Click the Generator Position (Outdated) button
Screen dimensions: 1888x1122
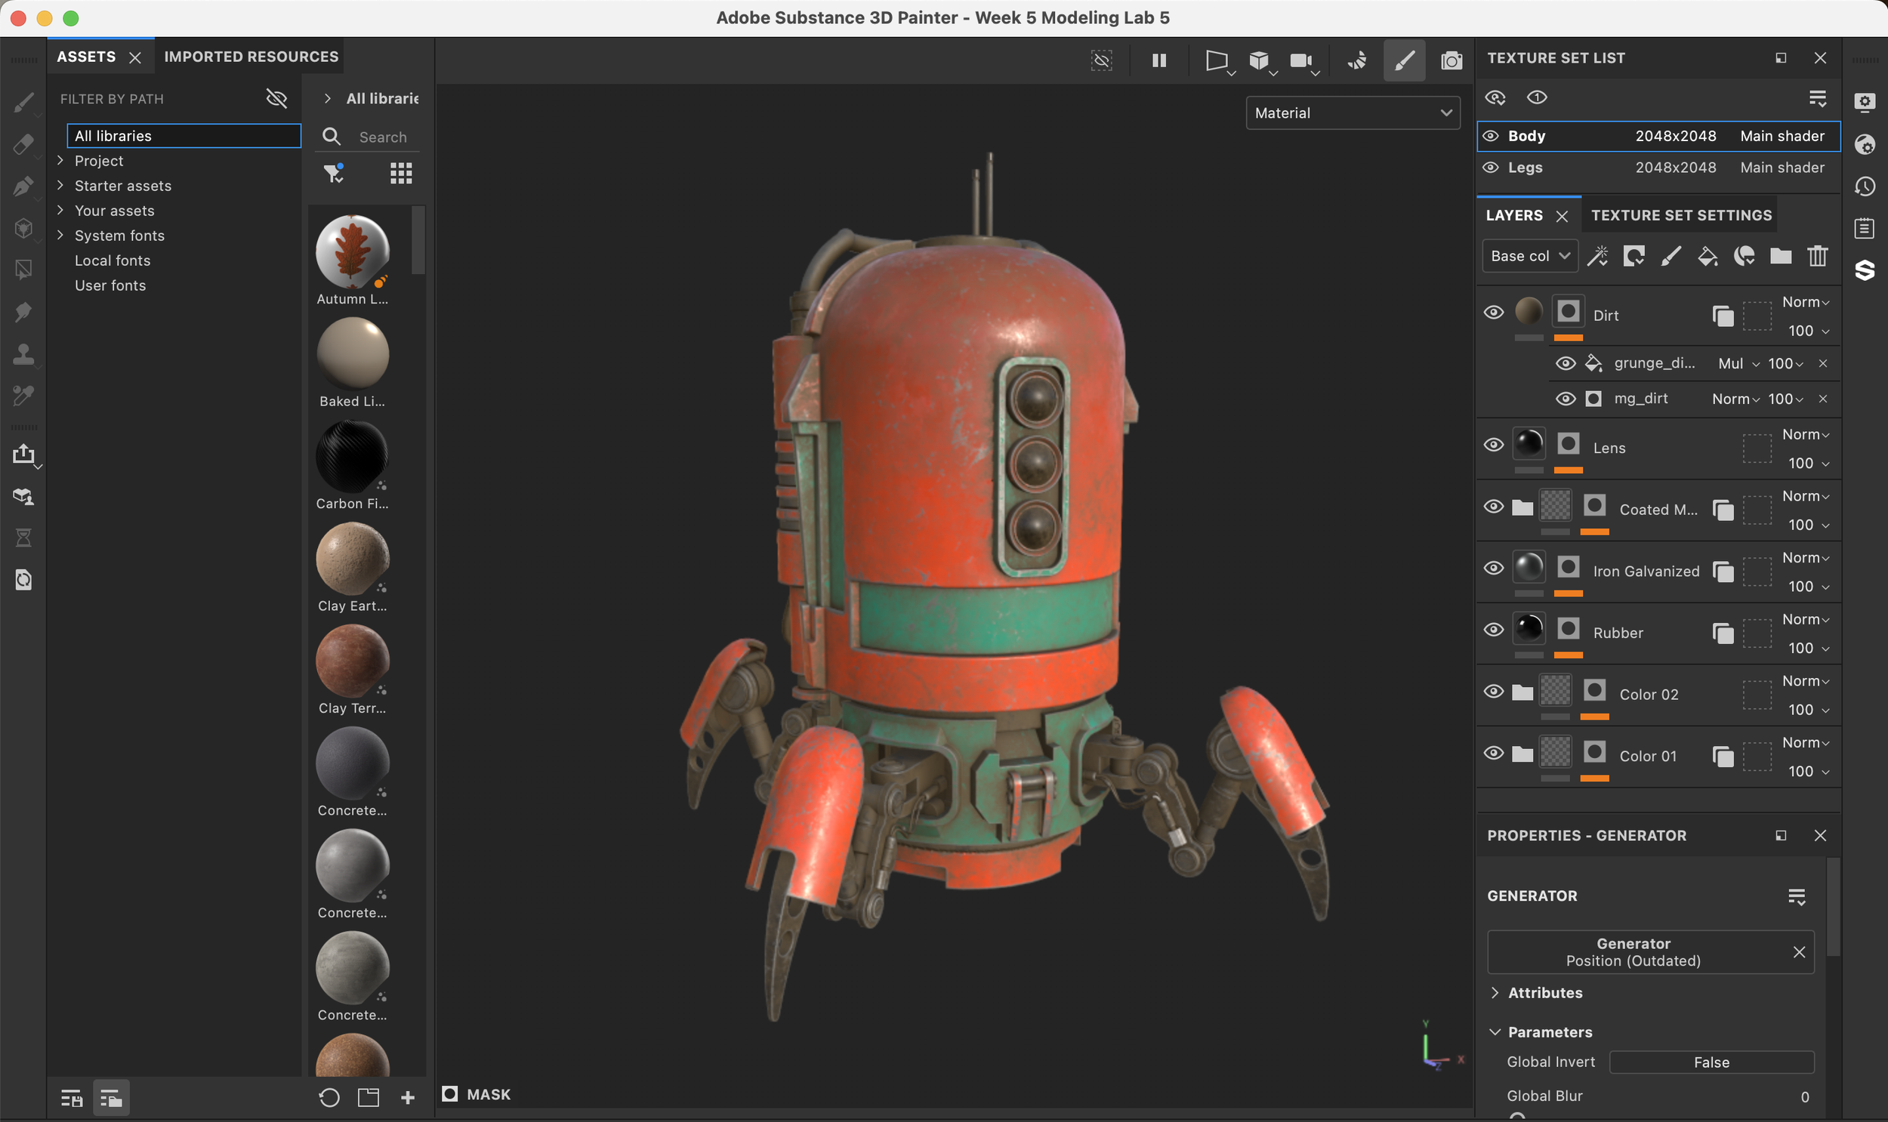(1633, 952)
